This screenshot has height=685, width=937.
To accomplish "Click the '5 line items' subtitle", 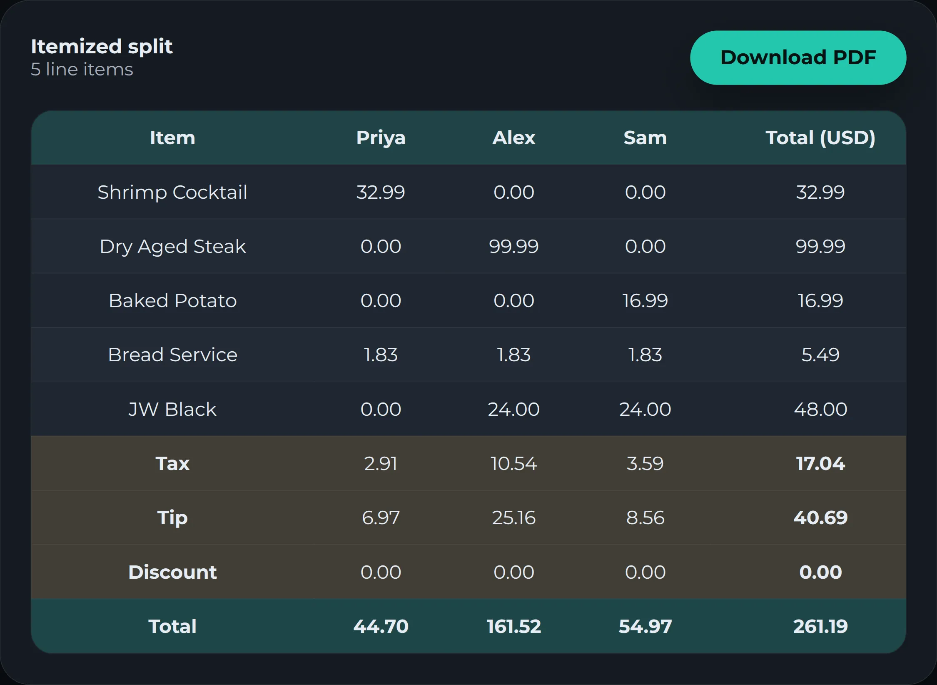I will (x=82, y=69).
